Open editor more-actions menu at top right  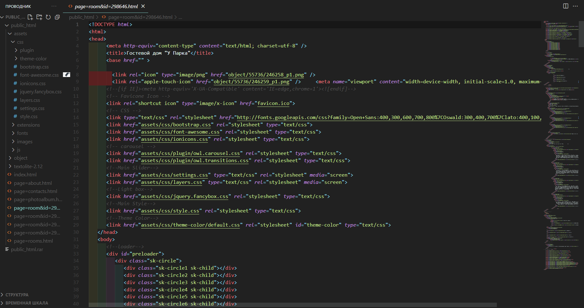coord(576,6)
